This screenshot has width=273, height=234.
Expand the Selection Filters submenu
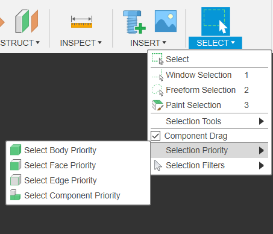(209, 165)
